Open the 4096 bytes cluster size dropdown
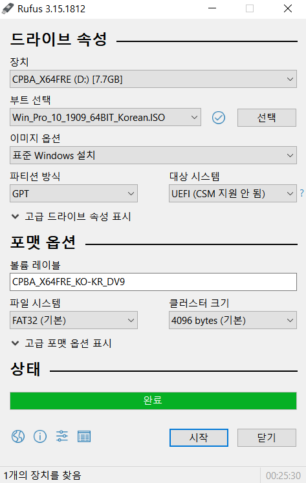The width and height of the screenshot is (306, 483). click(233, 320)
